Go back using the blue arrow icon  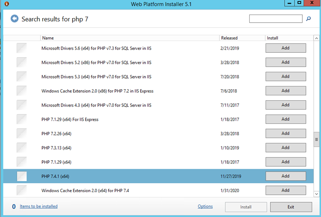pos(15,19)
